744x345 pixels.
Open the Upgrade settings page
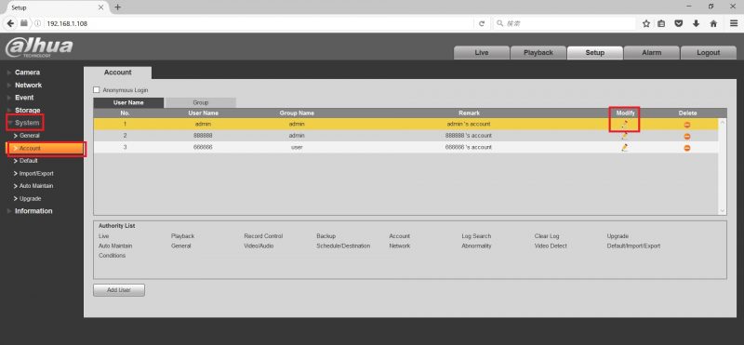[x=30, y=198]
